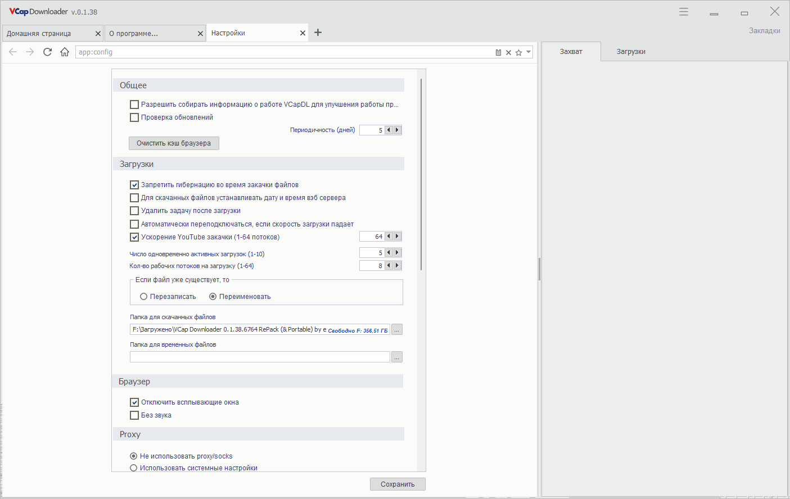Switch to Загрузки panel tab
790x499 pixels.
[631, 52]
